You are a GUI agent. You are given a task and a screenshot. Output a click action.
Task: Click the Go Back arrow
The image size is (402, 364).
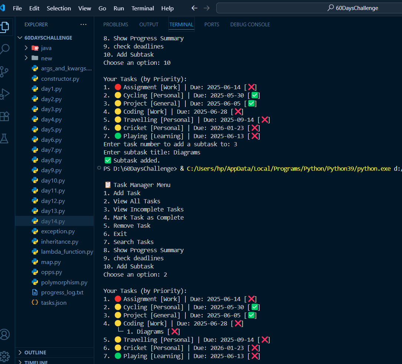(x=194, y=8)
